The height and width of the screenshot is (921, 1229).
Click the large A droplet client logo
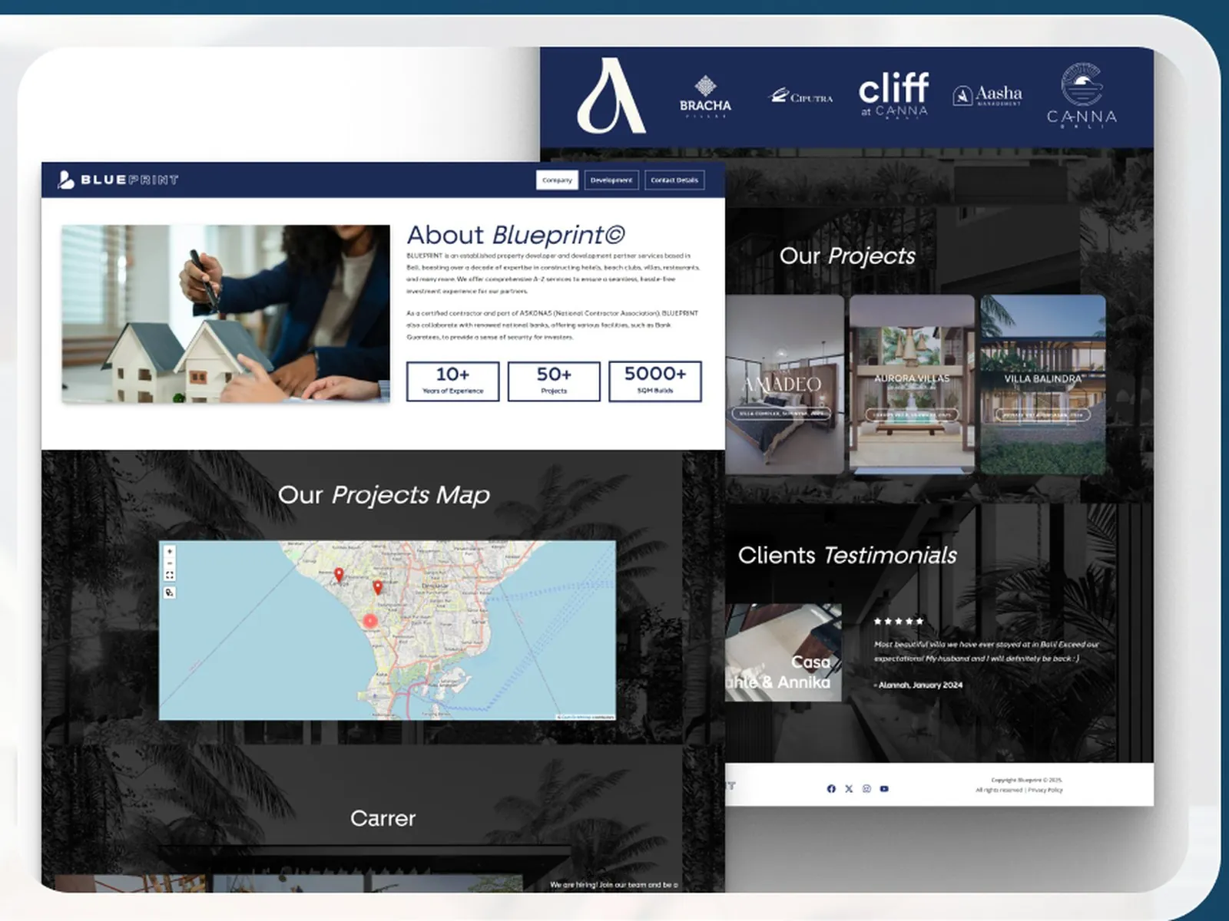click(611, 95)
